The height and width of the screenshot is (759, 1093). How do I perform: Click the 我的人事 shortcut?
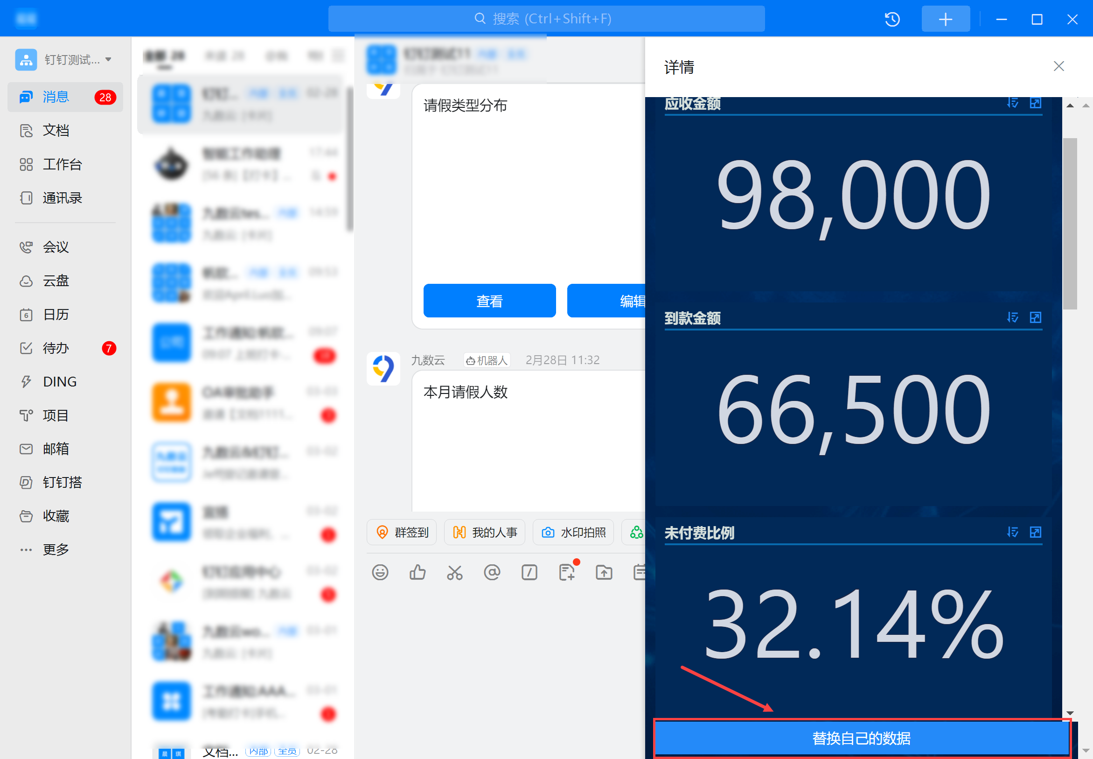485,532
